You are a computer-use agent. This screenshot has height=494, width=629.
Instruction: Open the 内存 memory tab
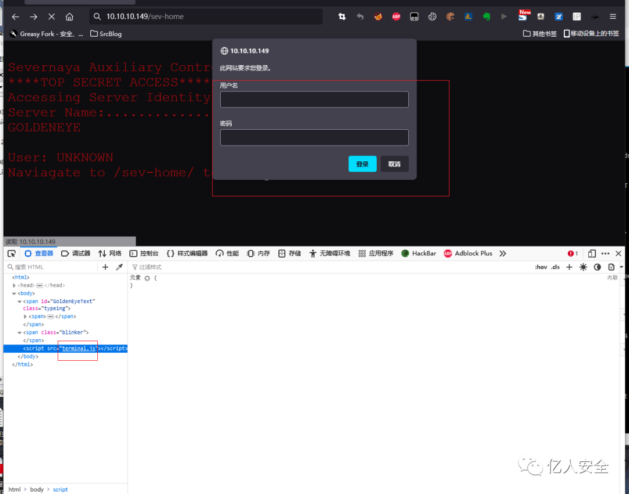pos(259,254)
